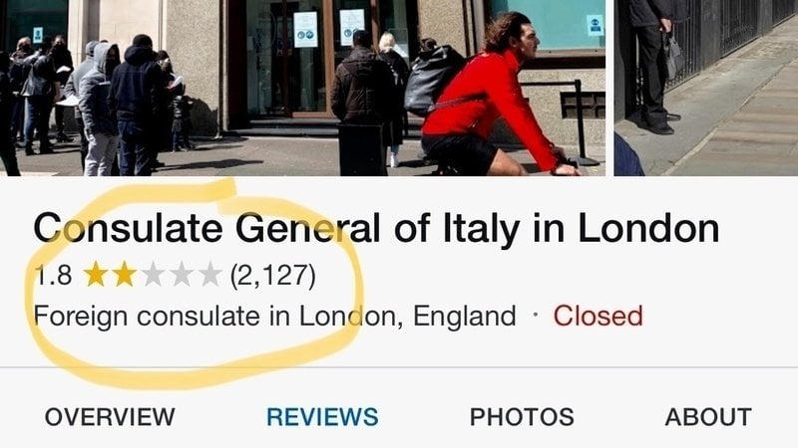Open the Overview tab

pyautogui.click(x=110, y=417)
